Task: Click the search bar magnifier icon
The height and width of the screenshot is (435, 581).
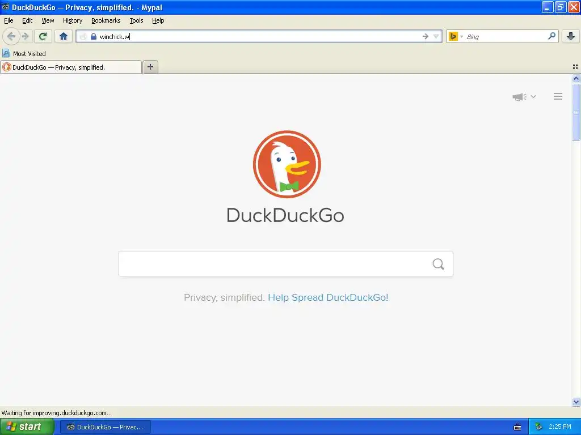Action: (551, 36)
